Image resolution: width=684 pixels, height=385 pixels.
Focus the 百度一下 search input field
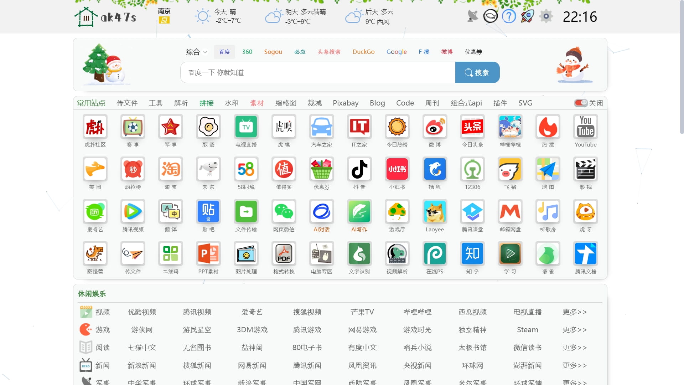click(317, 73)
